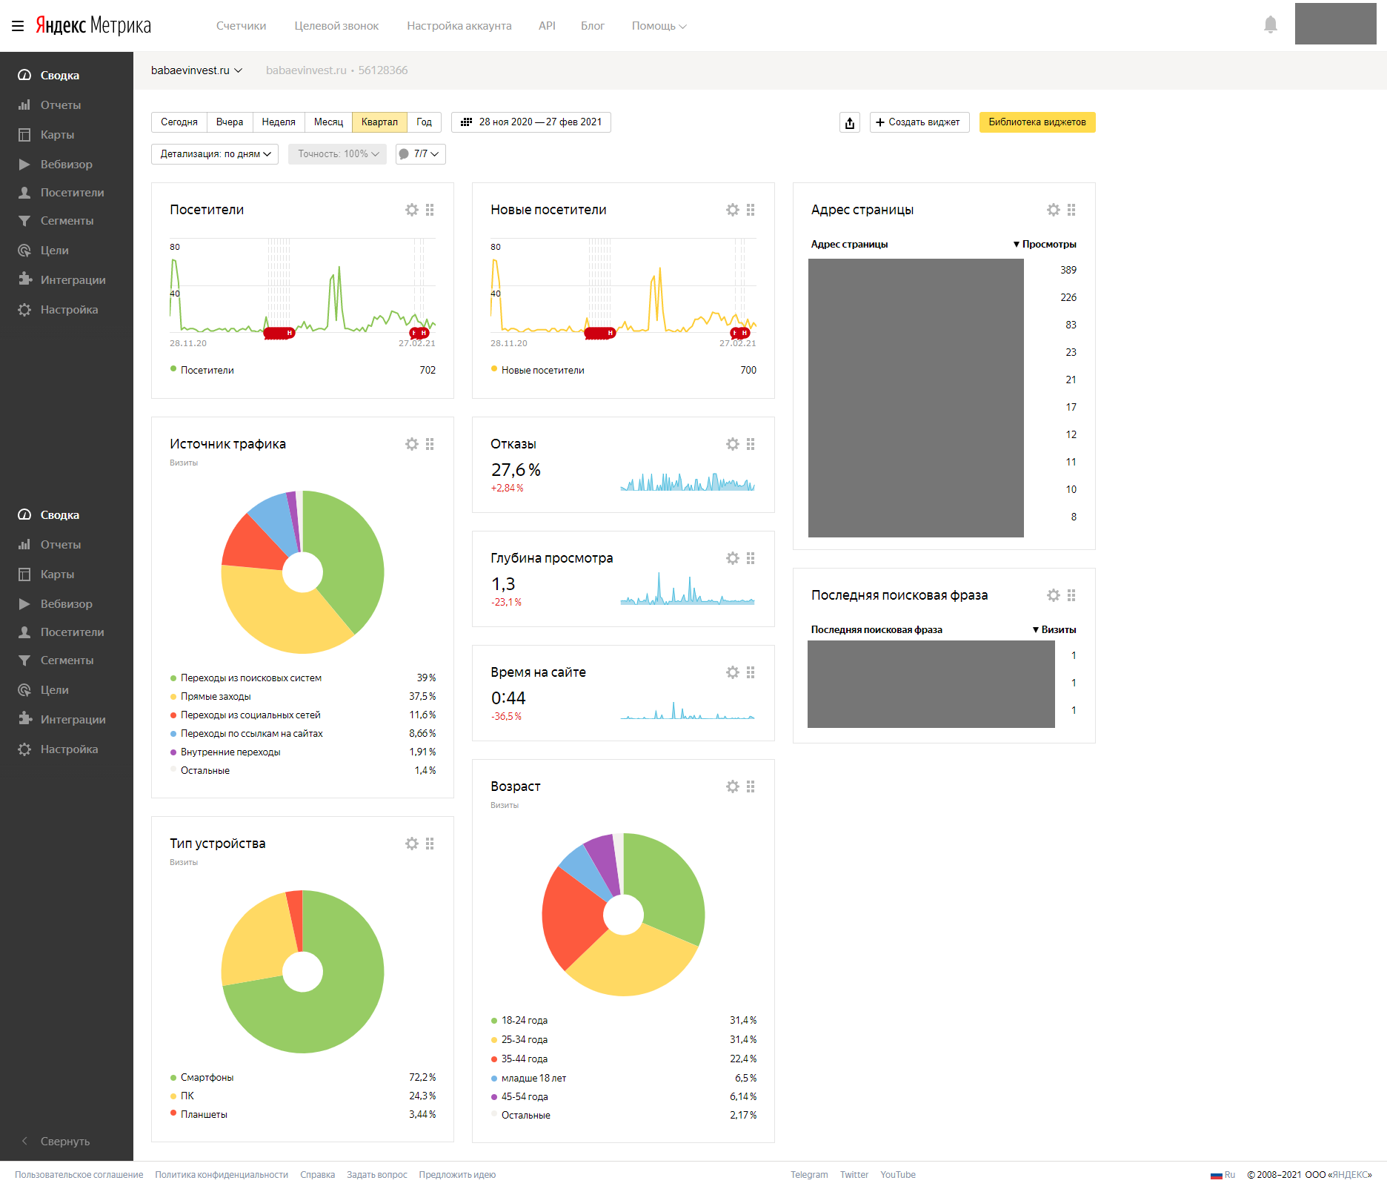1387x1189 pixels.
Task: Click the drag handle of Адрес страницы widget
Action: pyautogui.click(x=1071, y=210)
